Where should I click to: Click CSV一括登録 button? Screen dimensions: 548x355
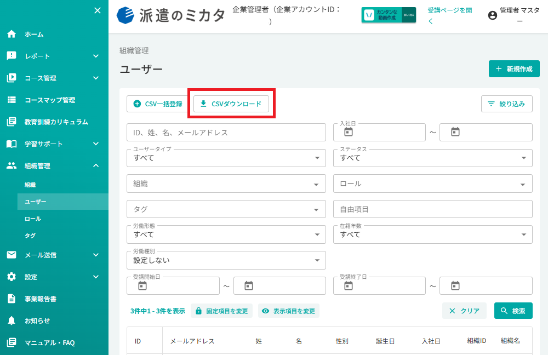point(158,104)
